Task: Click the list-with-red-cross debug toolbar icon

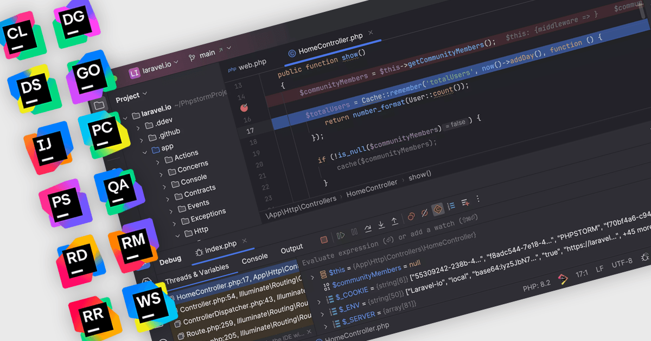Action: [x=465, y=202]
